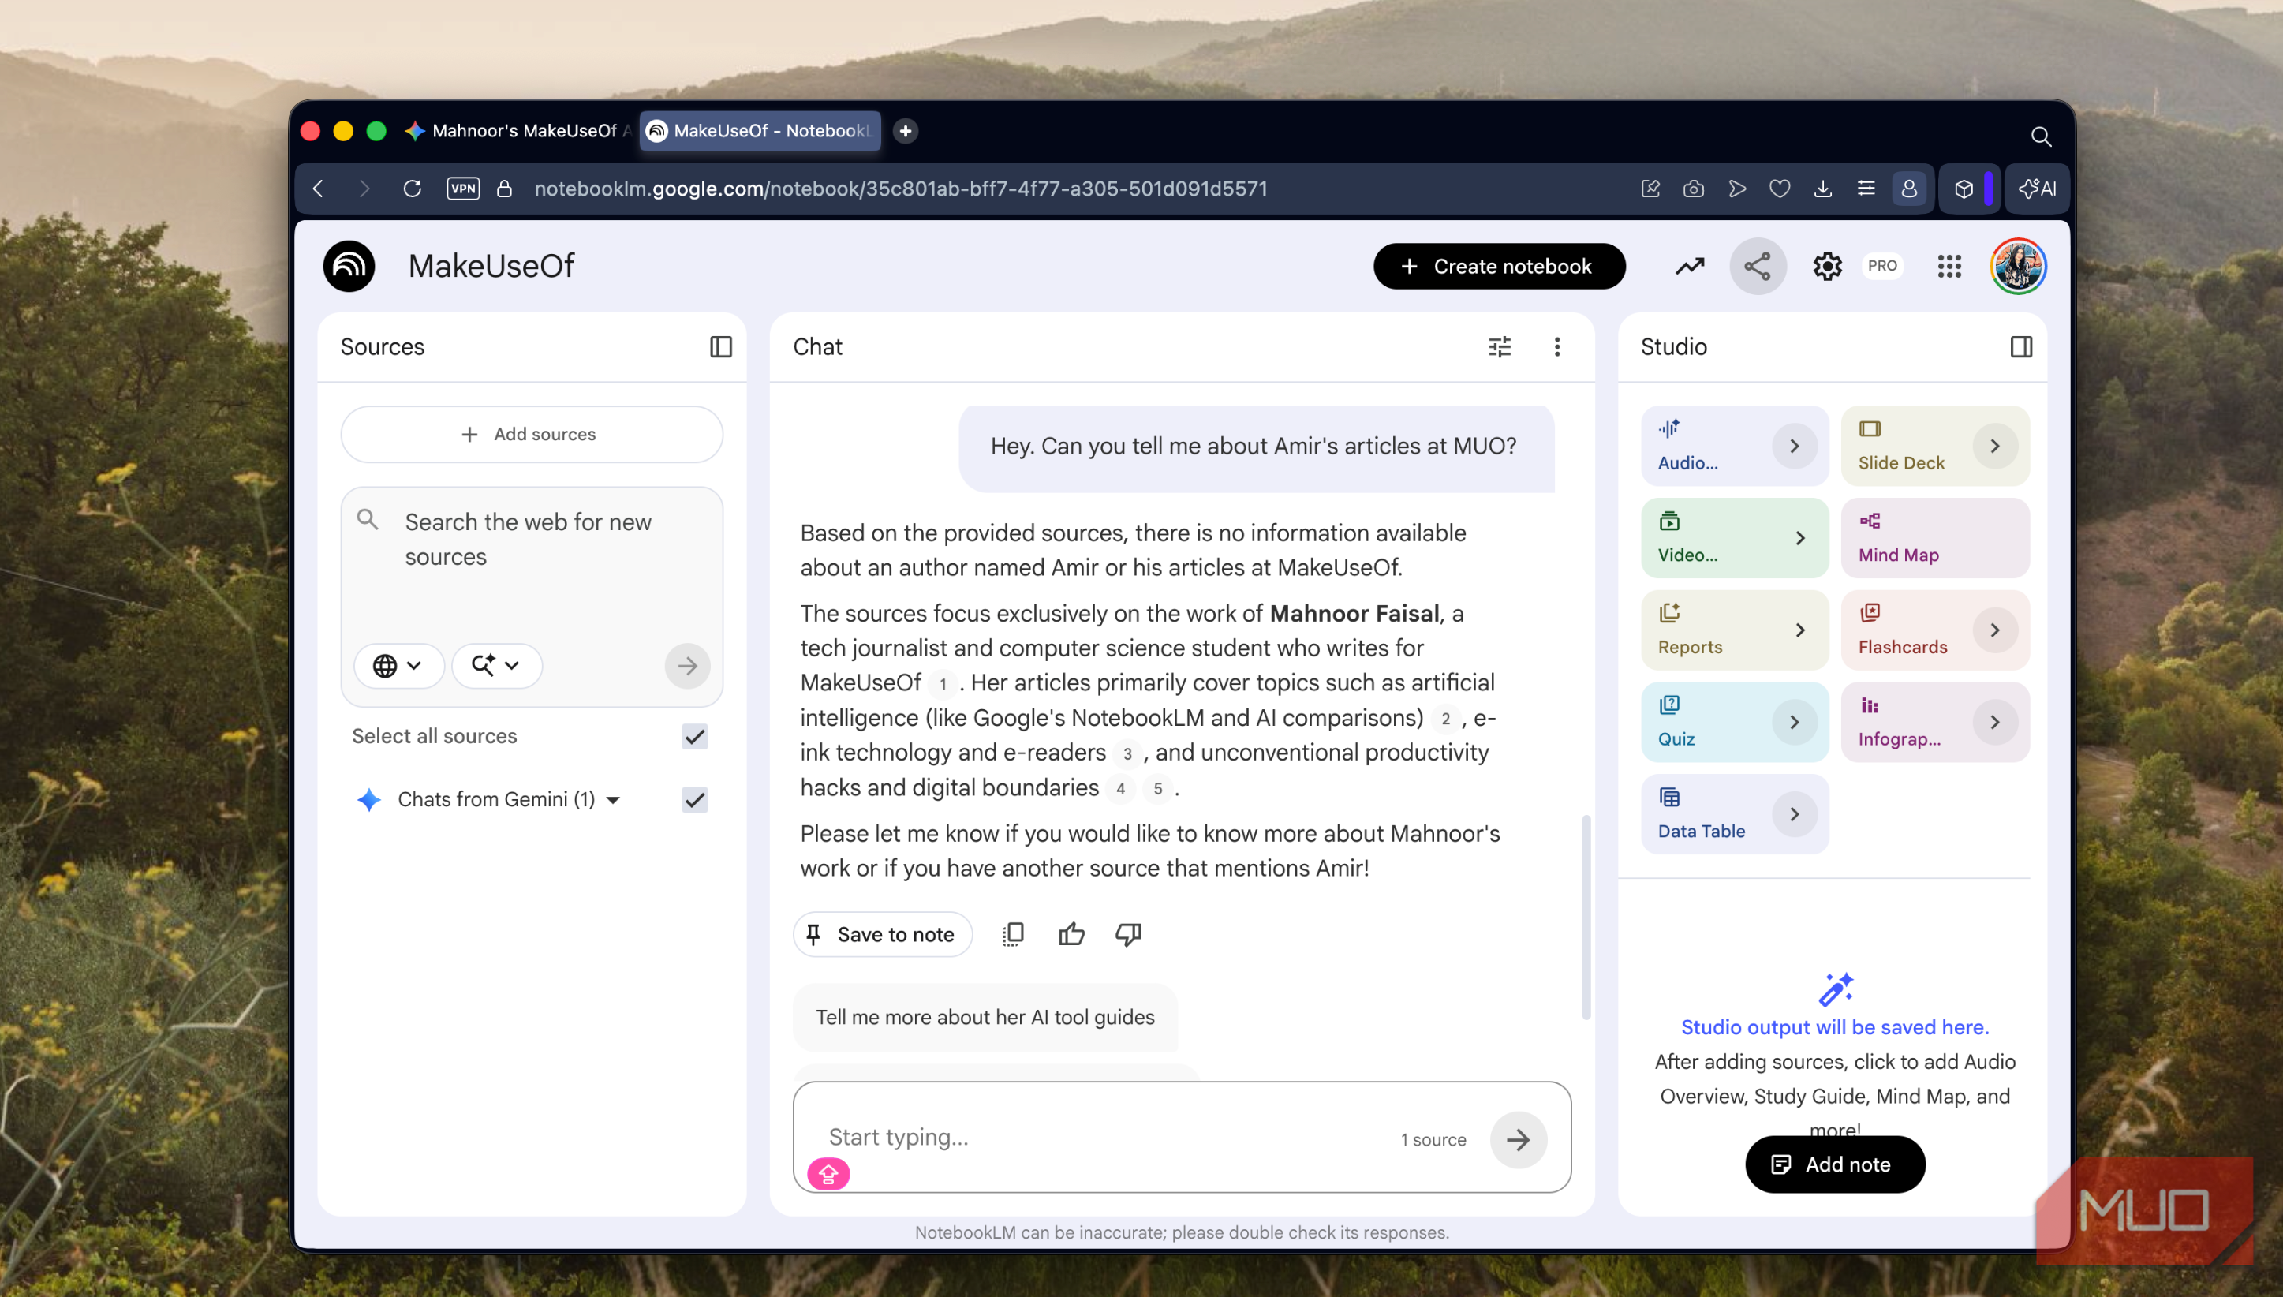Viewport: 2283px width, 1297px height.
Task: Select the MakeUseOf - NotebookLM tab
Action: click(x=760, y=131)
